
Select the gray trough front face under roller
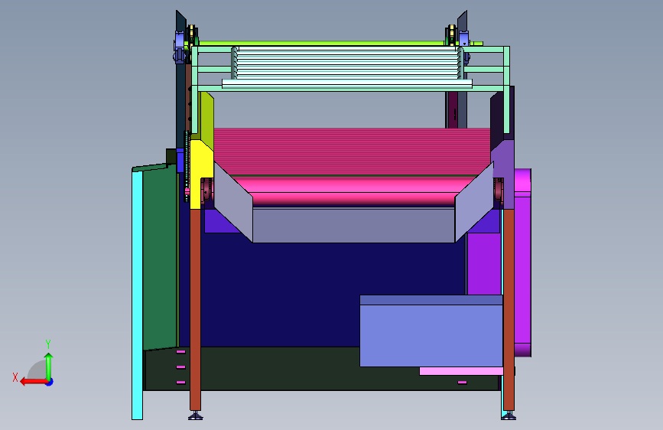coord(353,225)
